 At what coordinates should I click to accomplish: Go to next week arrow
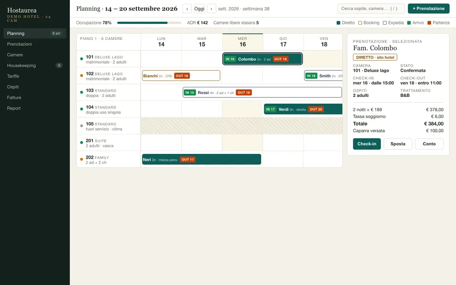(x=211, y=9)
